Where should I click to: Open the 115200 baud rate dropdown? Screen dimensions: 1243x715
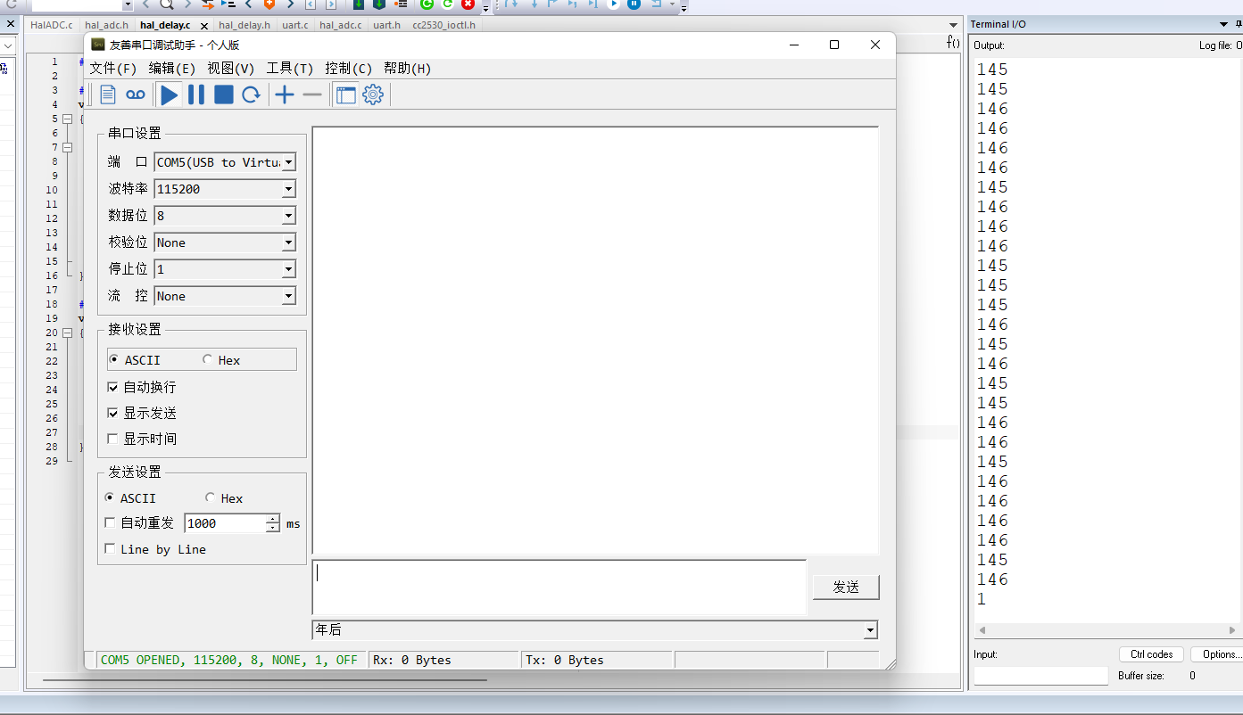point(288,189)
